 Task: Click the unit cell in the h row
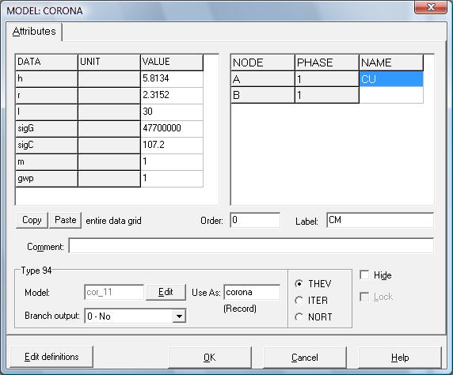(109, 79)
